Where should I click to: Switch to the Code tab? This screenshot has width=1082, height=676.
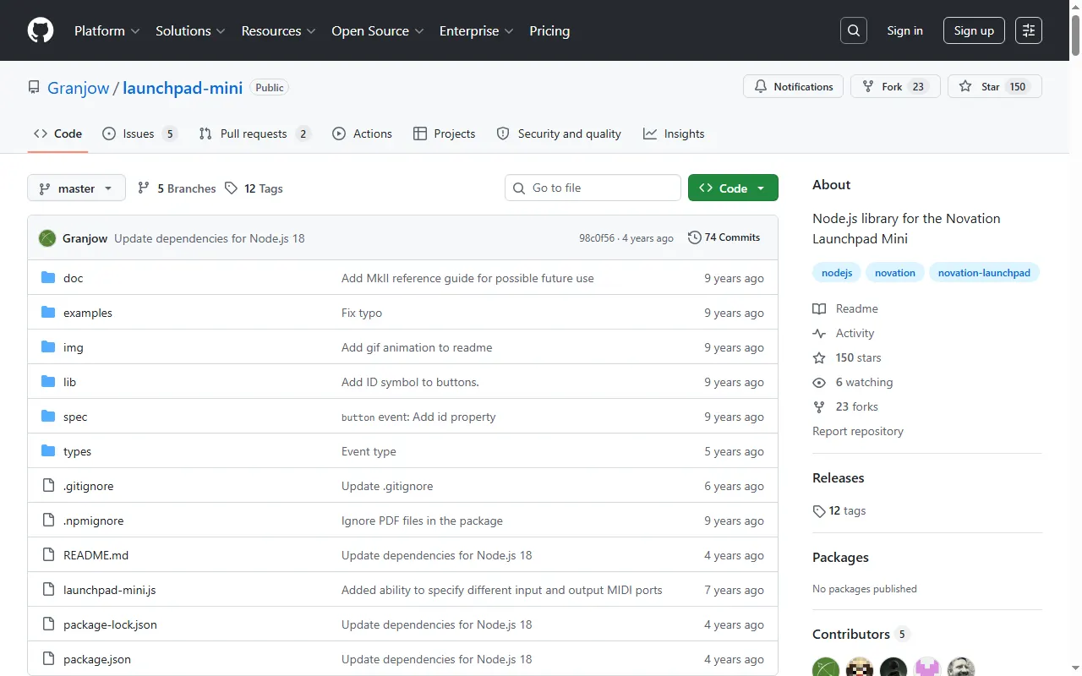tap(57, 134)
